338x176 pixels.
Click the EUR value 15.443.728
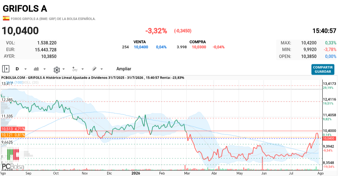(x=46, y=50)
